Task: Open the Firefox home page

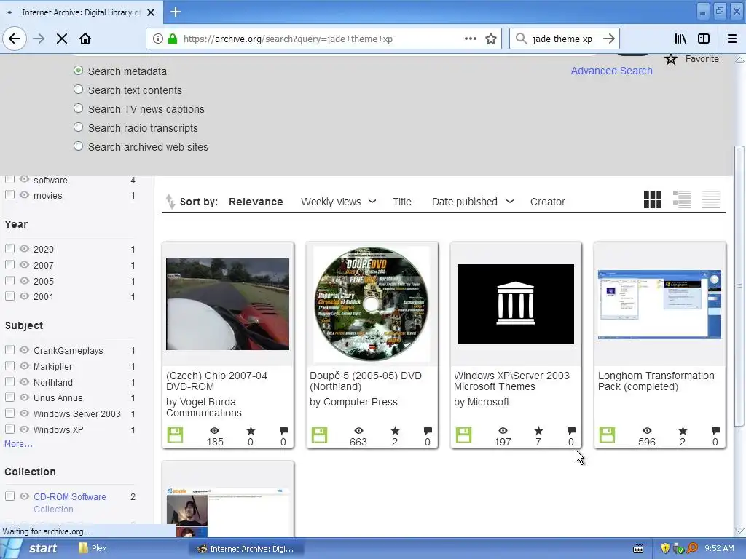Action: tap(85, 39)
